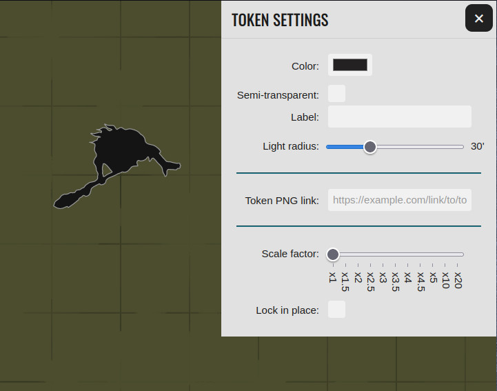Click the x3 scale tick label
The height and width of the screenshot is (391, 497).
coord(383,277)
